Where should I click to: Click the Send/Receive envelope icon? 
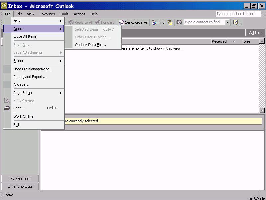point(122,22)
